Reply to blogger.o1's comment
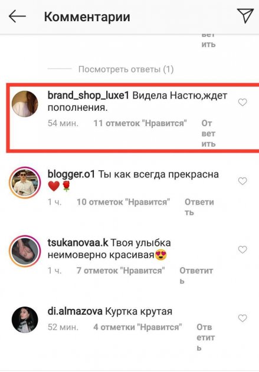The image size is (259, 372). coord(199,207)
